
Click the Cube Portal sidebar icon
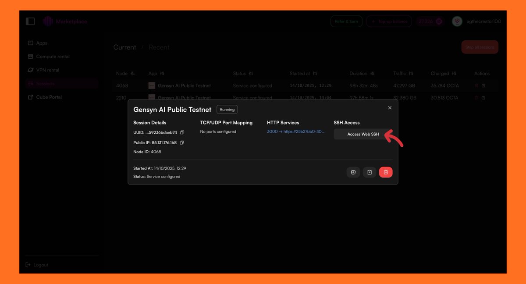pos(30,97)
